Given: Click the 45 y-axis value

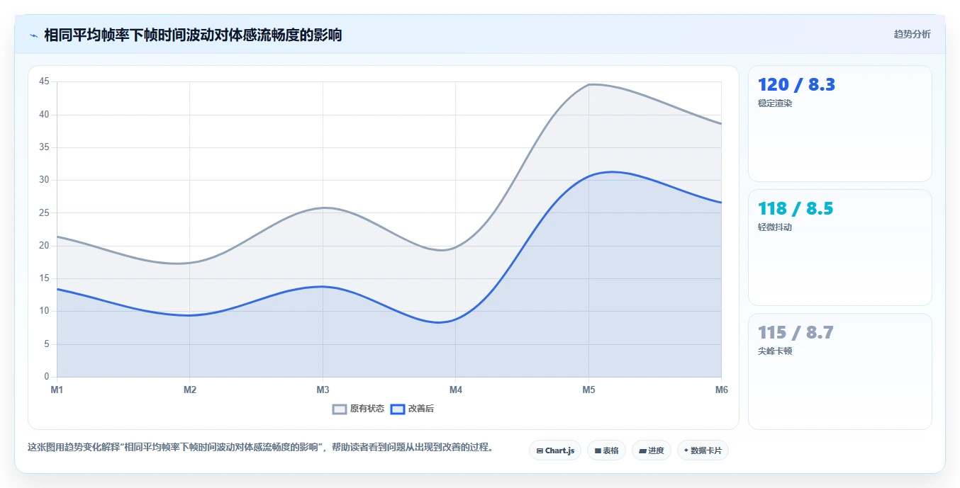Looking at the screenshot, I should (44, 81).
